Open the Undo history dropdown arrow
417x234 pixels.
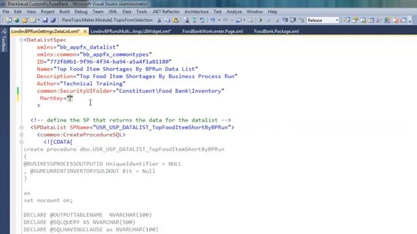point(219,20)
